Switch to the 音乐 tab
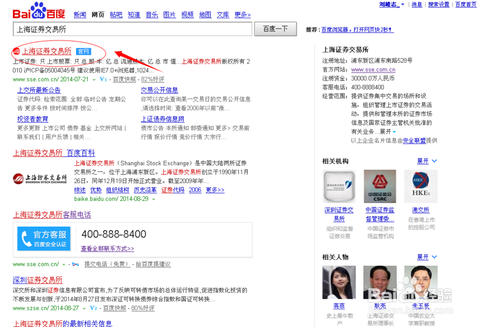 pyautogui.click(x=152, y=15)
